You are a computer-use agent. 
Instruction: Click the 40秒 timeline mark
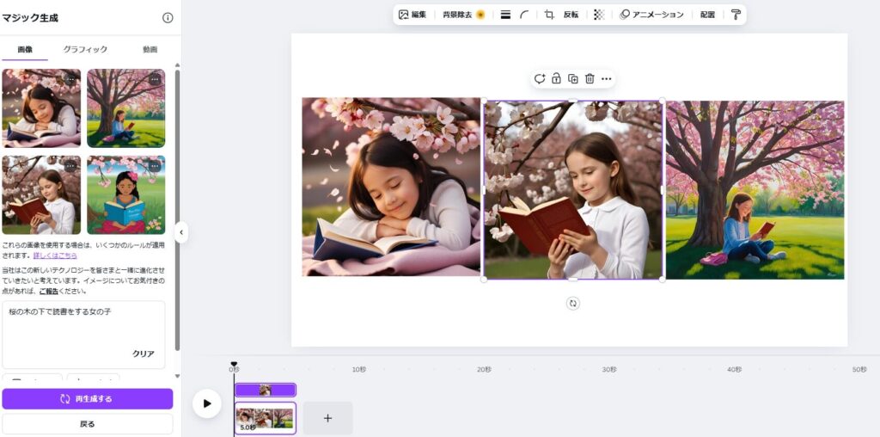pyautogui.click(x=735, y=369)
